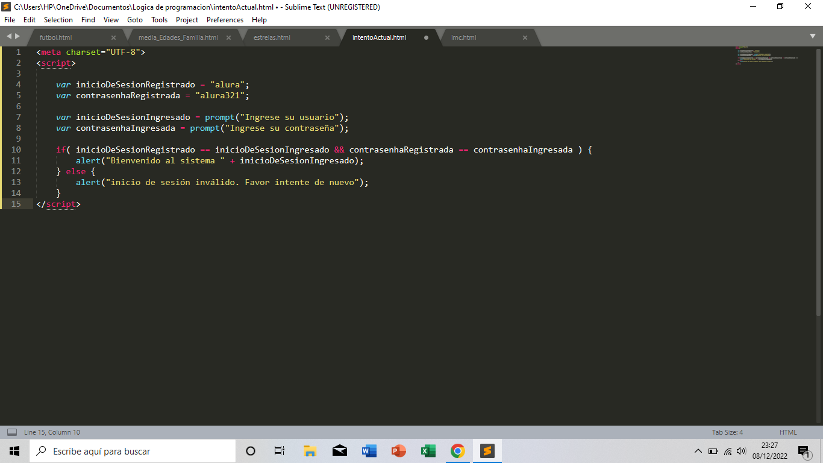823x463 pixels.
Task: Click the previous tab arrow
Action: pos(9,37)
